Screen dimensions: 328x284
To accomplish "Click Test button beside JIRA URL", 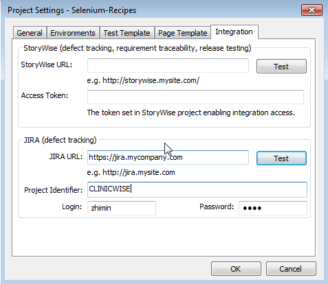I will point(281,158).
